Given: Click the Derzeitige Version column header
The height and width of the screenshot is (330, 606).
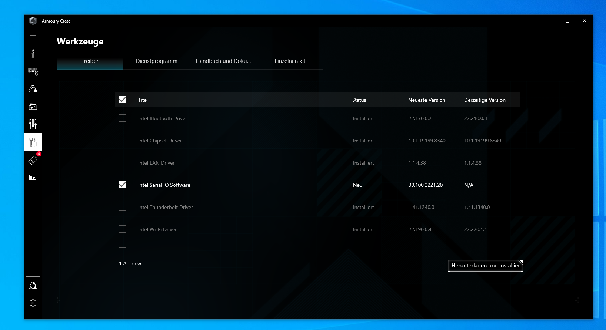Looking at the screenshot, I should click(485, 100).
